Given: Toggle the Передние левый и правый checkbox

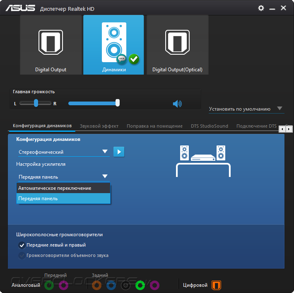Looking at the screenshot, I should point(22,245).
